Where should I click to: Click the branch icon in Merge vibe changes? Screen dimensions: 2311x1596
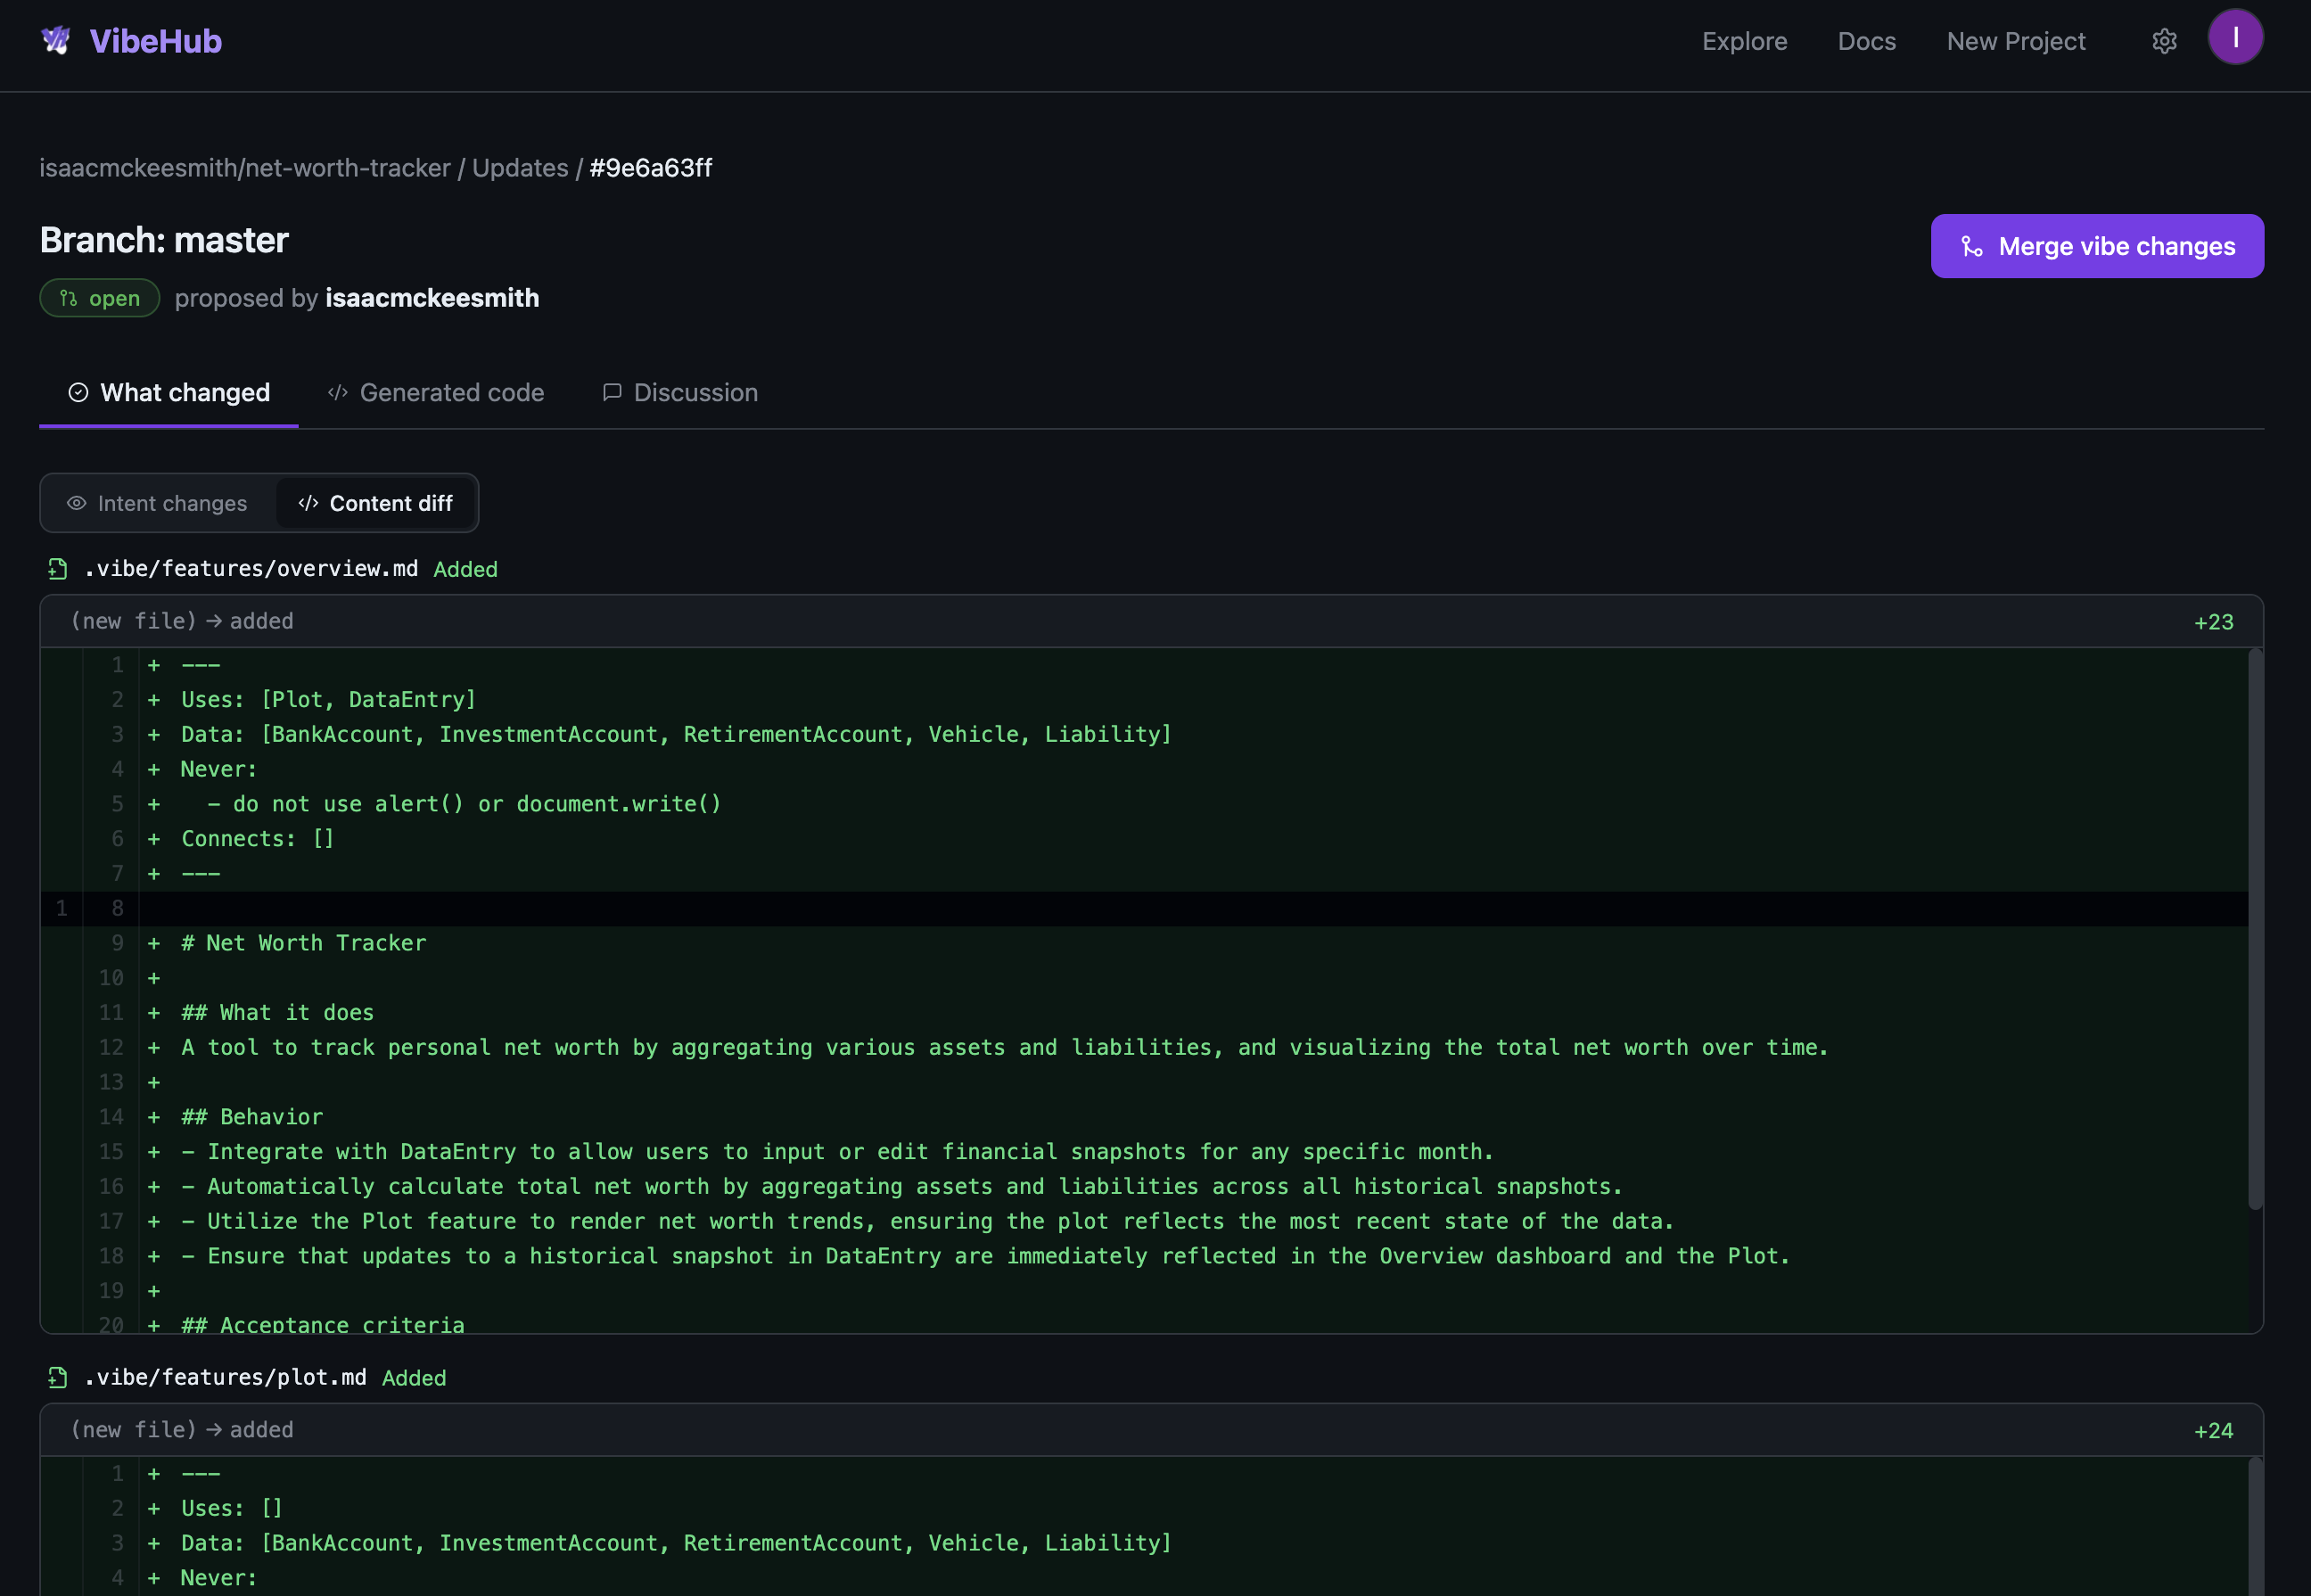(1971, 246)
